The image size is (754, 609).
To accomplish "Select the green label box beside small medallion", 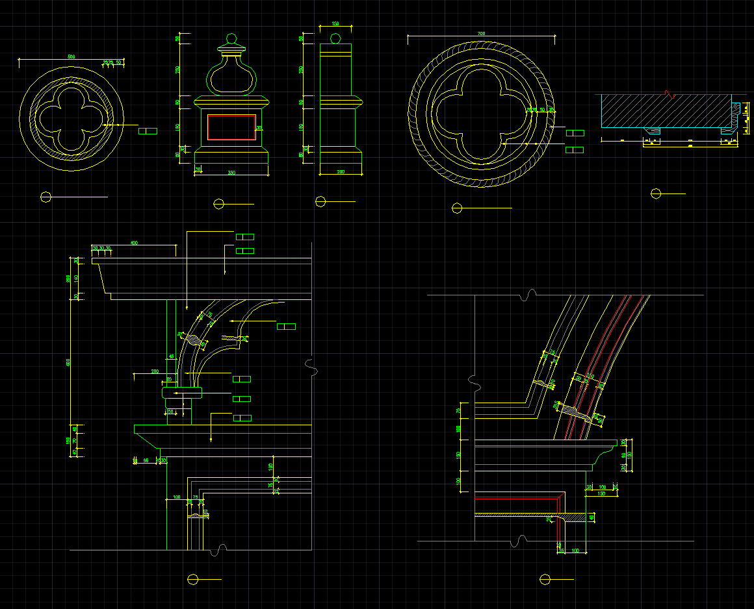I will click(148, 131).
